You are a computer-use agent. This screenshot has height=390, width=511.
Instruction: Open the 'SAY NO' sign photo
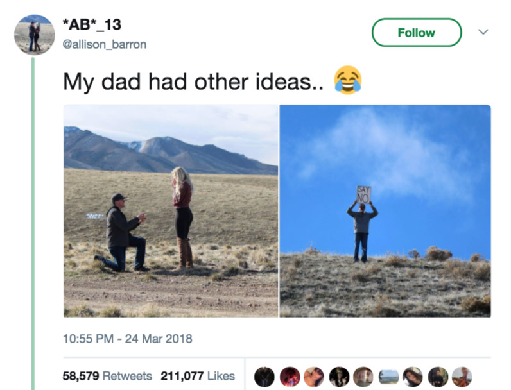click(385, 211)
